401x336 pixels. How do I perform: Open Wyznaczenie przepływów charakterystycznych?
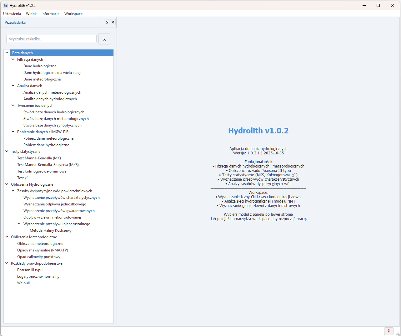click(x=62, y=198)
